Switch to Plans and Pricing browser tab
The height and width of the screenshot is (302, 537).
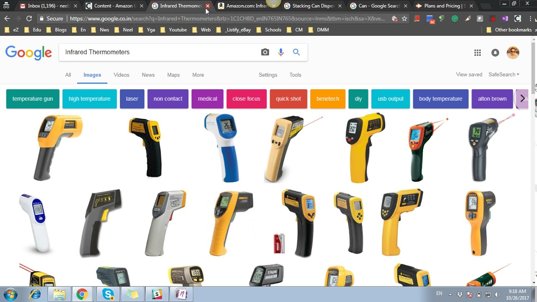[x=444, y=6]
